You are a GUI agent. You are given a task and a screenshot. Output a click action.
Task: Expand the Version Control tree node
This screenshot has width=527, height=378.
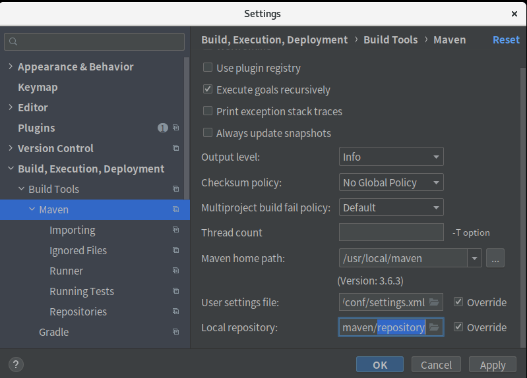11,148
